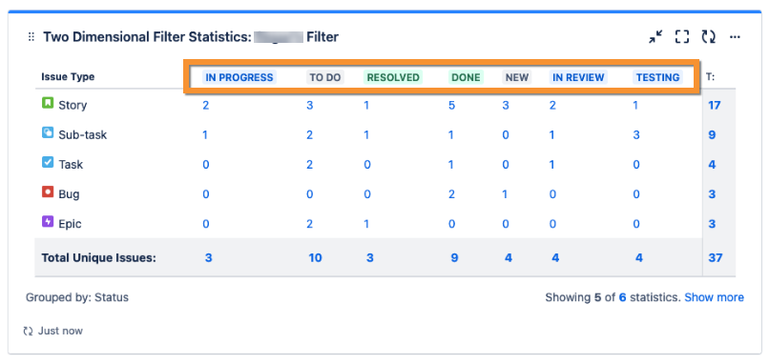Click the RESOLVED status header
This screenshot has height=364, width=769.
[393, 77]
